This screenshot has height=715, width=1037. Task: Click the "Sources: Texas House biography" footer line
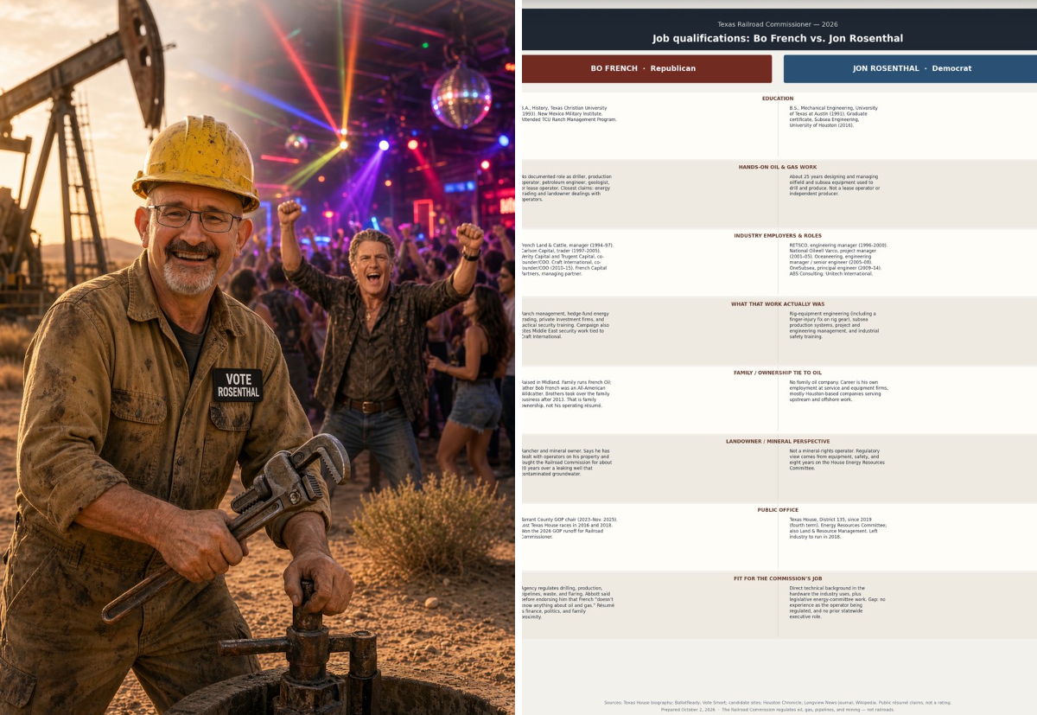[x=778, y=703]
